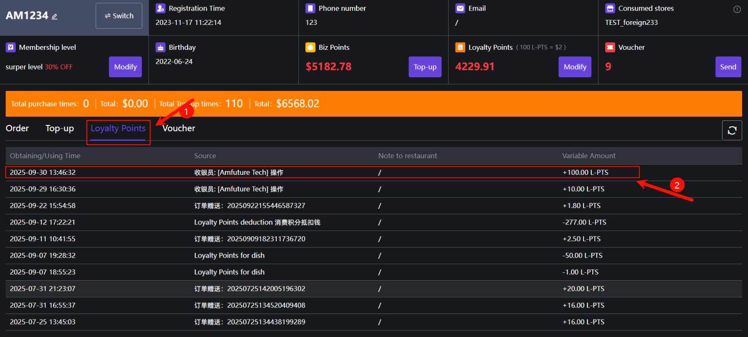Click the Biz Points wallet icon
The image size is (748, 337).
point(310,47)
